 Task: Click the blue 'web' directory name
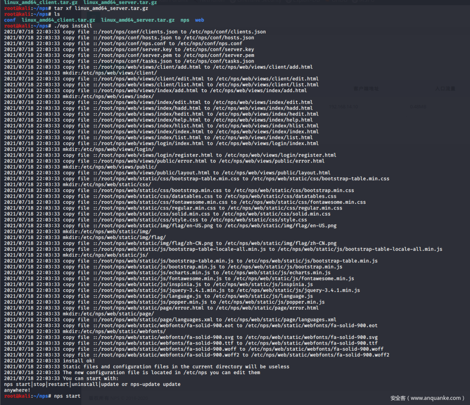pyautogui.click(x=199, y=20)
